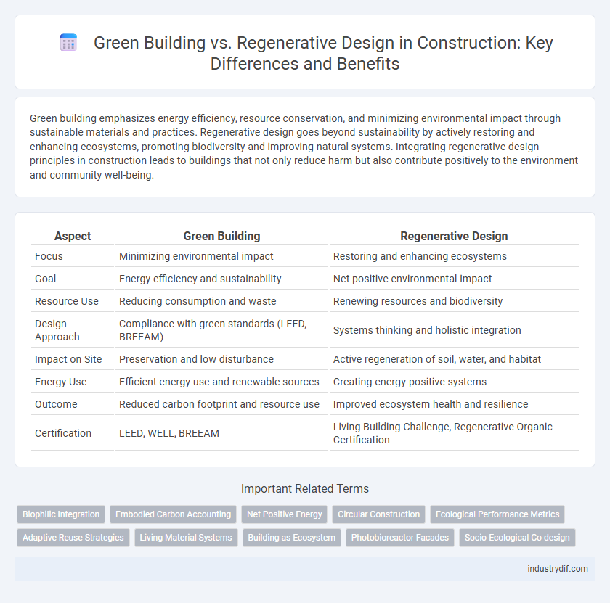Viewport: 610px width, 603px height.
Task: Click the Important Related Terms heading
Action: [x=305, y=488]
